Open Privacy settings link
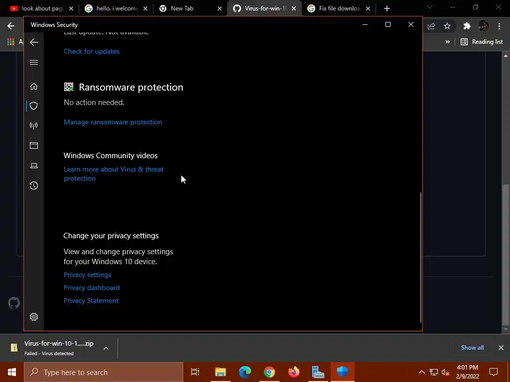Viewport: 510px width, 382px height. pyautogui.click(x=87, y=275)
